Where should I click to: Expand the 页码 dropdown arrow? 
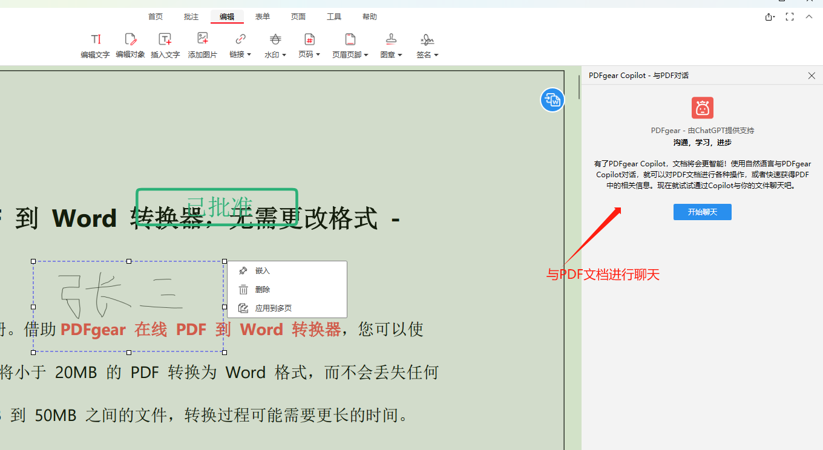point(318,55)
